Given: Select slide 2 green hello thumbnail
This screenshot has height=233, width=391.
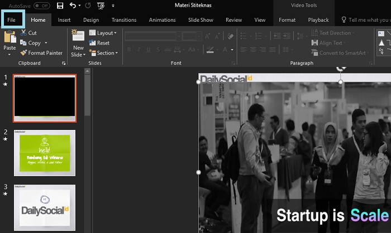Looking at the screenshot, I should [x=45, y=153].
